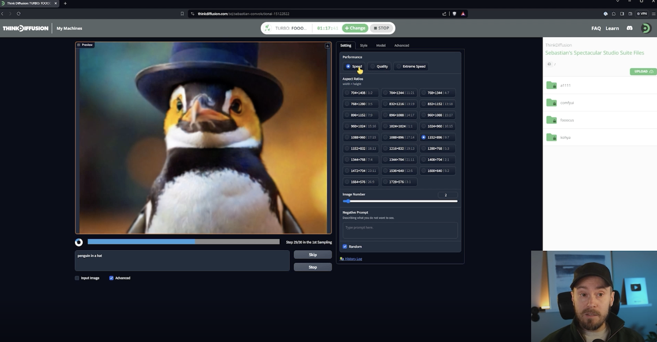Choose the 1280×768 5:3 aspect ratio
Screen dimensions: 657x342
tap(437, 149)
